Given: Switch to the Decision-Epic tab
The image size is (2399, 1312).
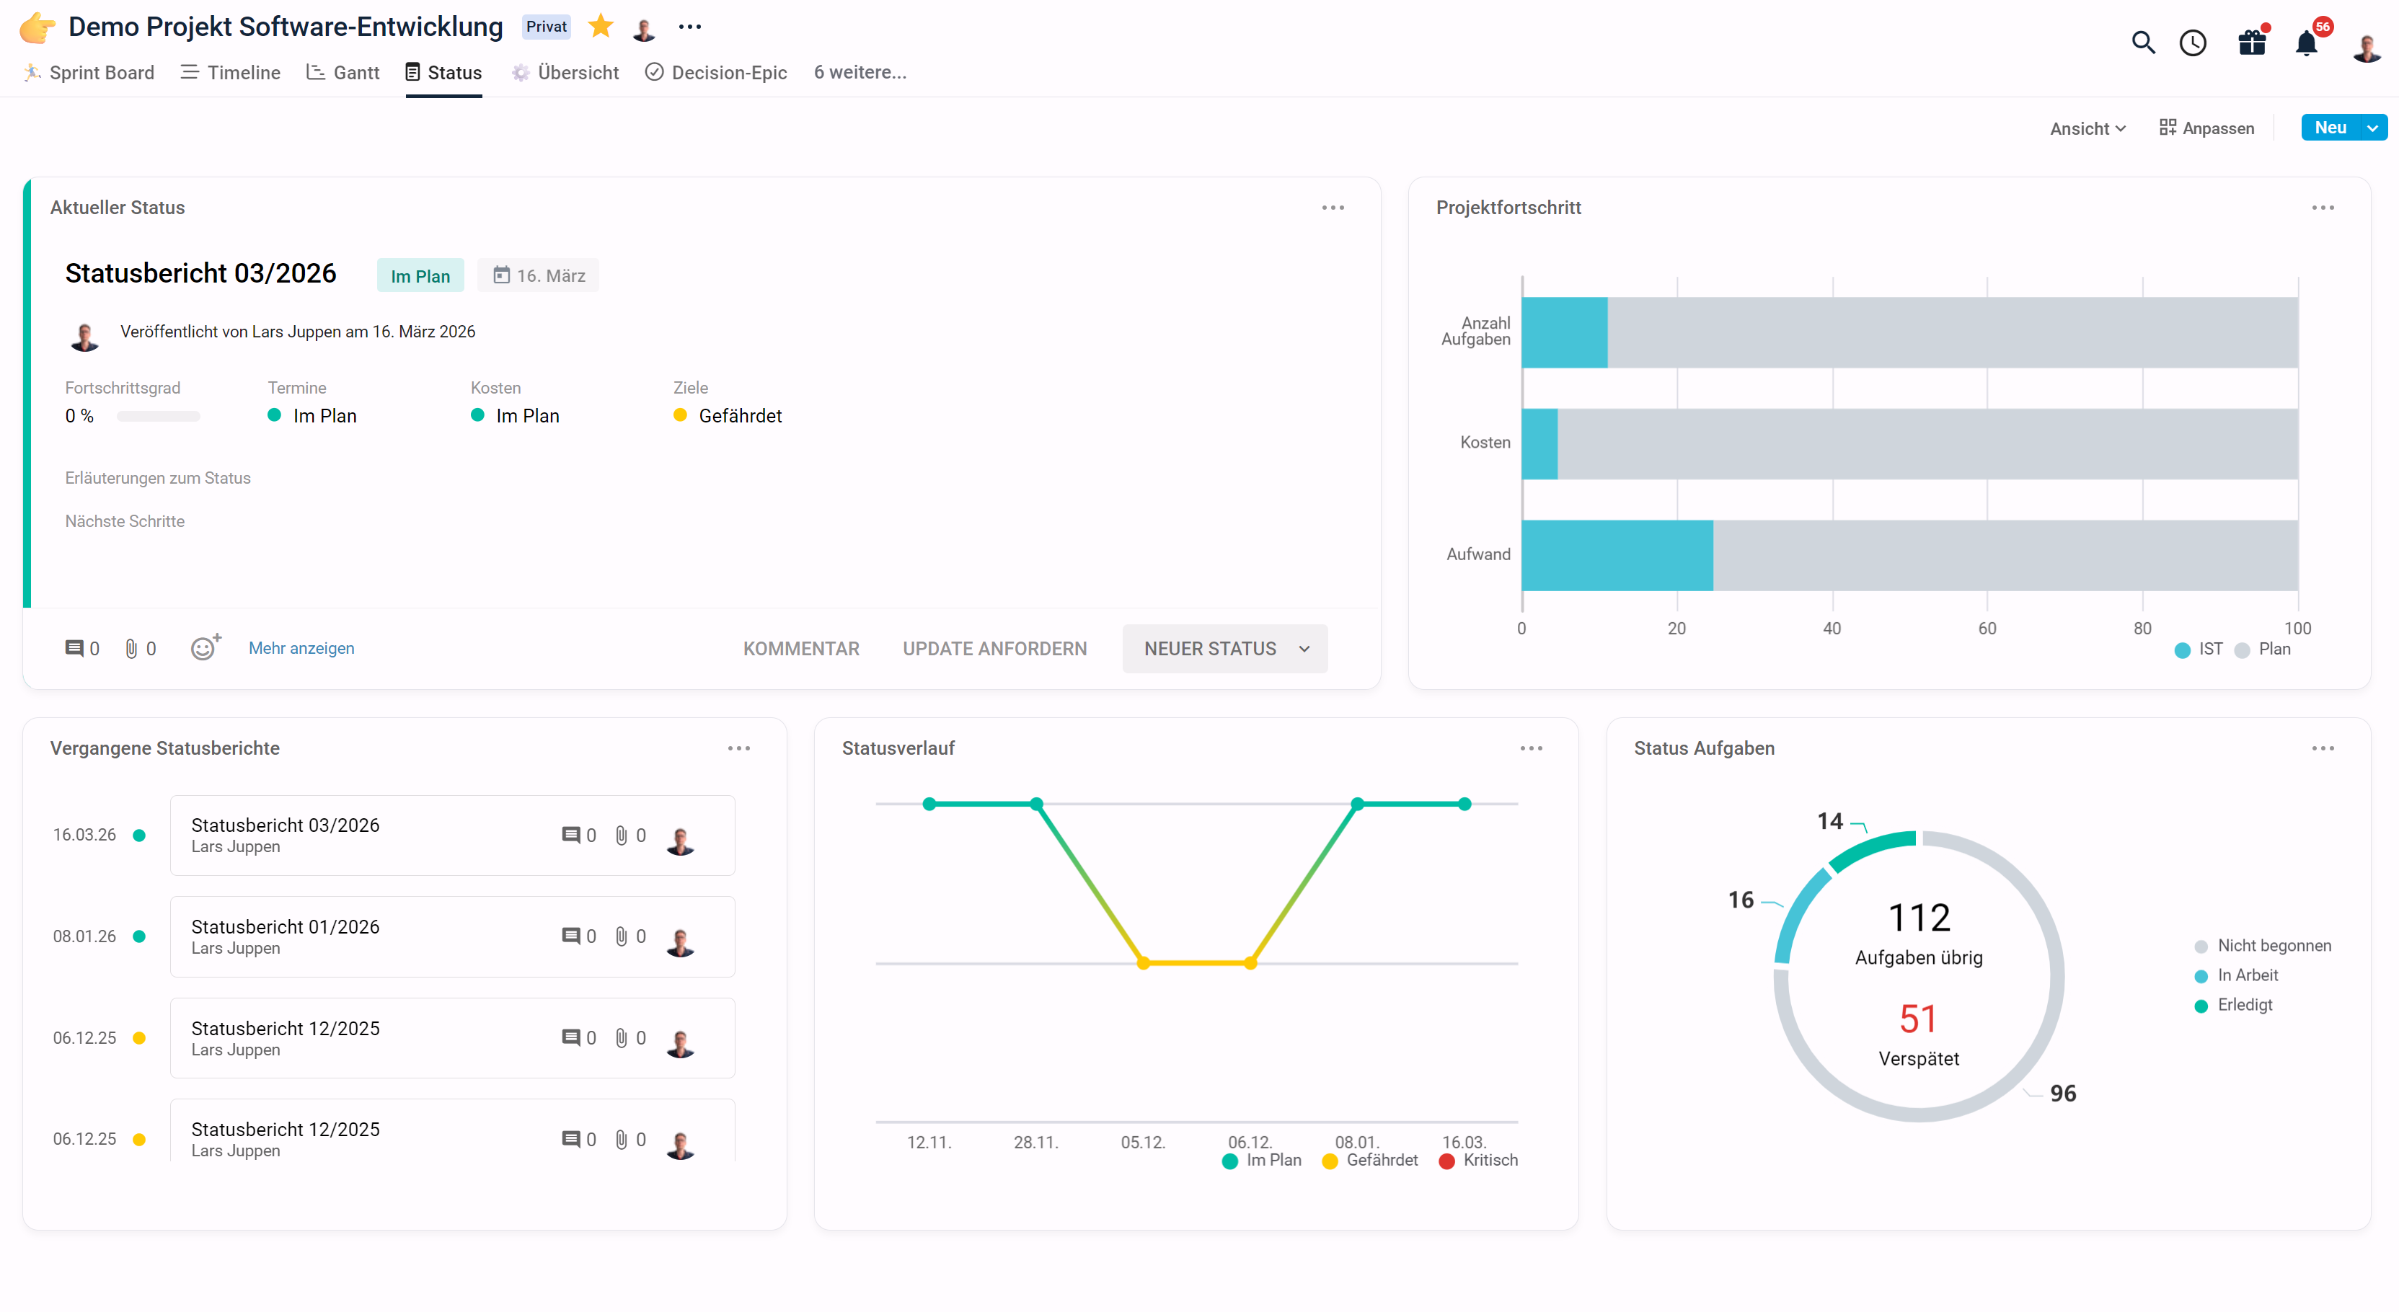Looking at the screenshot, I should point(716,73).
